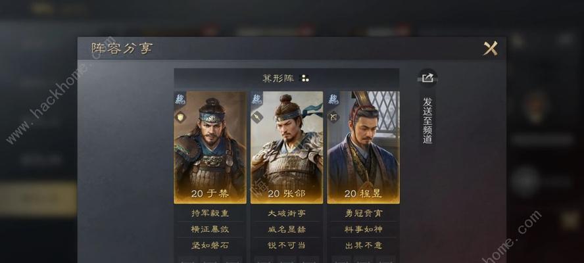Click the bow troop icon on 程昱 card
Screen dimensions: 584x263
coord(333,117)
